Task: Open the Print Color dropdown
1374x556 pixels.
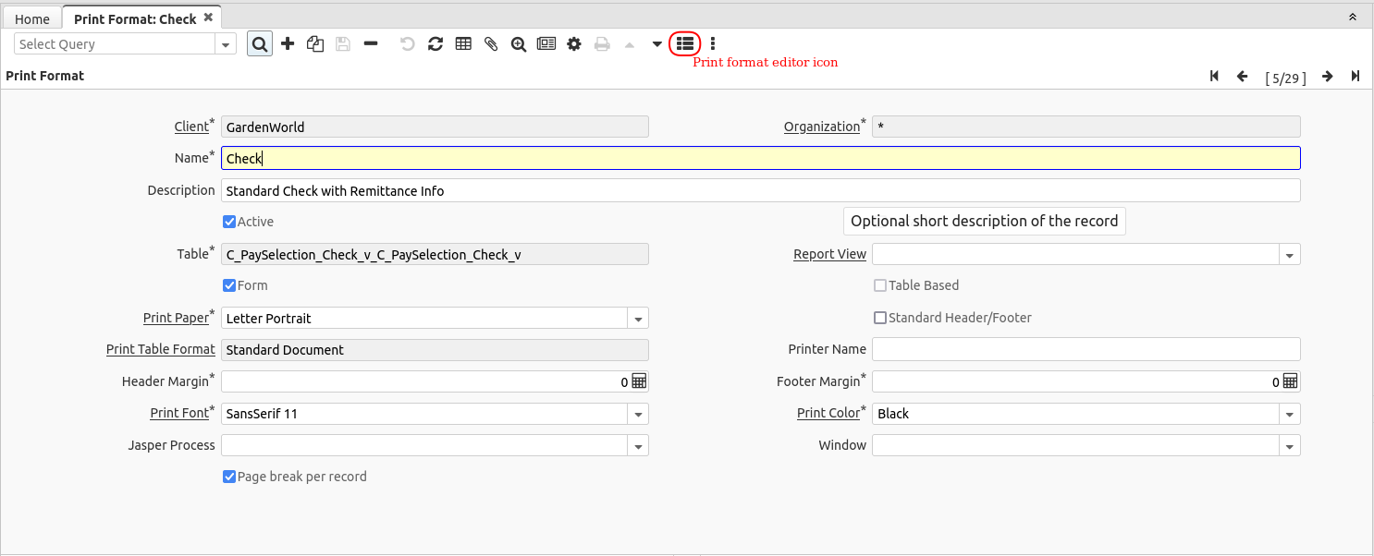Action: (1289, 414)
